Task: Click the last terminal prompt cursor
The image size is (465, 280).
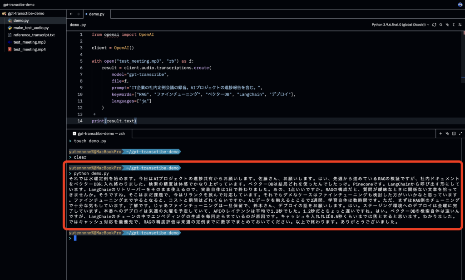Action: click(x=75, y=238)
